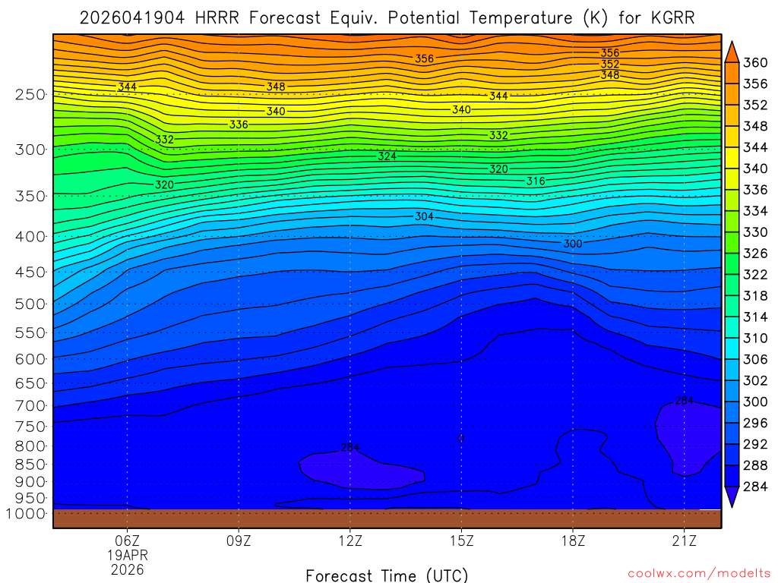Click the brown ground strip below 1000 level
This screenshot has width=778, height=583.
[387, 518]
